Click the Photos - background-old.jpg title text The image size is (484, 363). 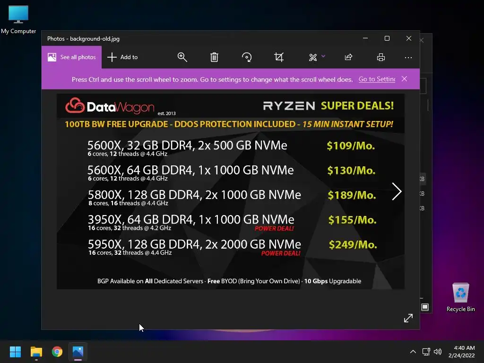(x=83, y=39)
